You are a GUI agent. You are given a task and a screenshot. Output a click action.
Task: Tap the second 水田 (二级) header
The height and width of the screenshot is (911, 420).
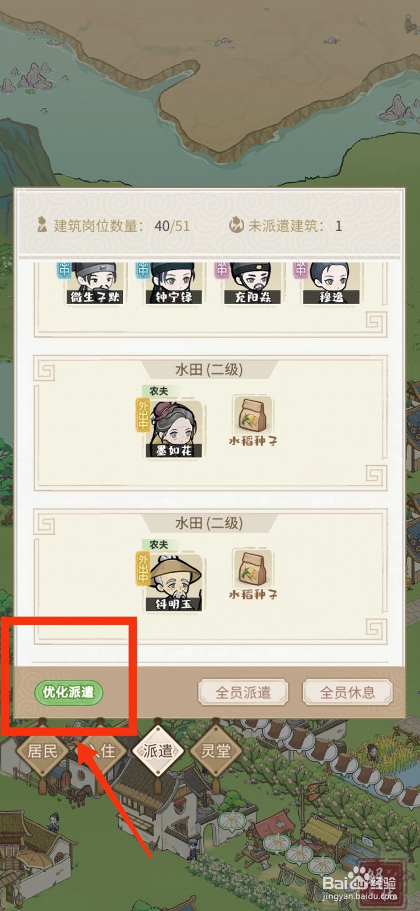point(209,523)
